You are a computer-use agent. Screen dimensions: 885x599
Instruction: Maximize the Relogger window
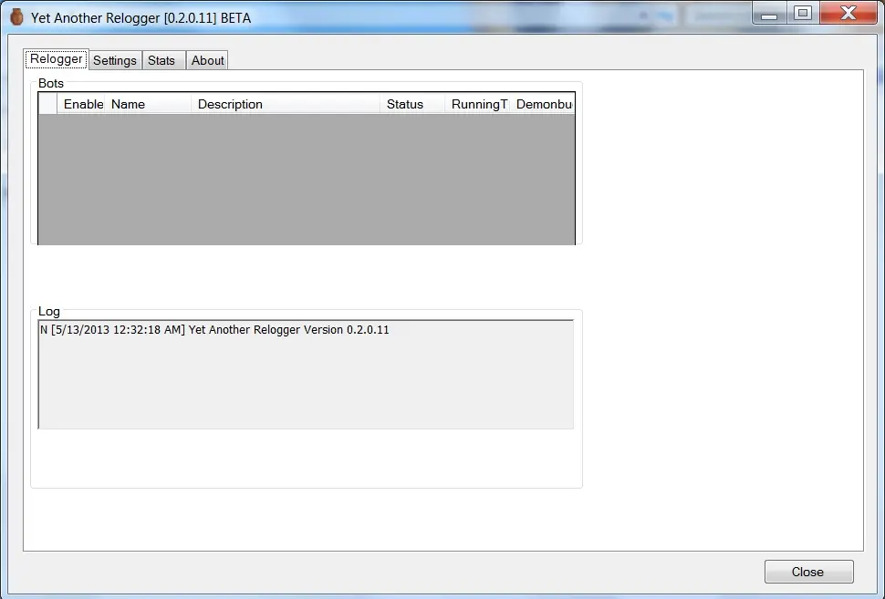pos(803,13)
